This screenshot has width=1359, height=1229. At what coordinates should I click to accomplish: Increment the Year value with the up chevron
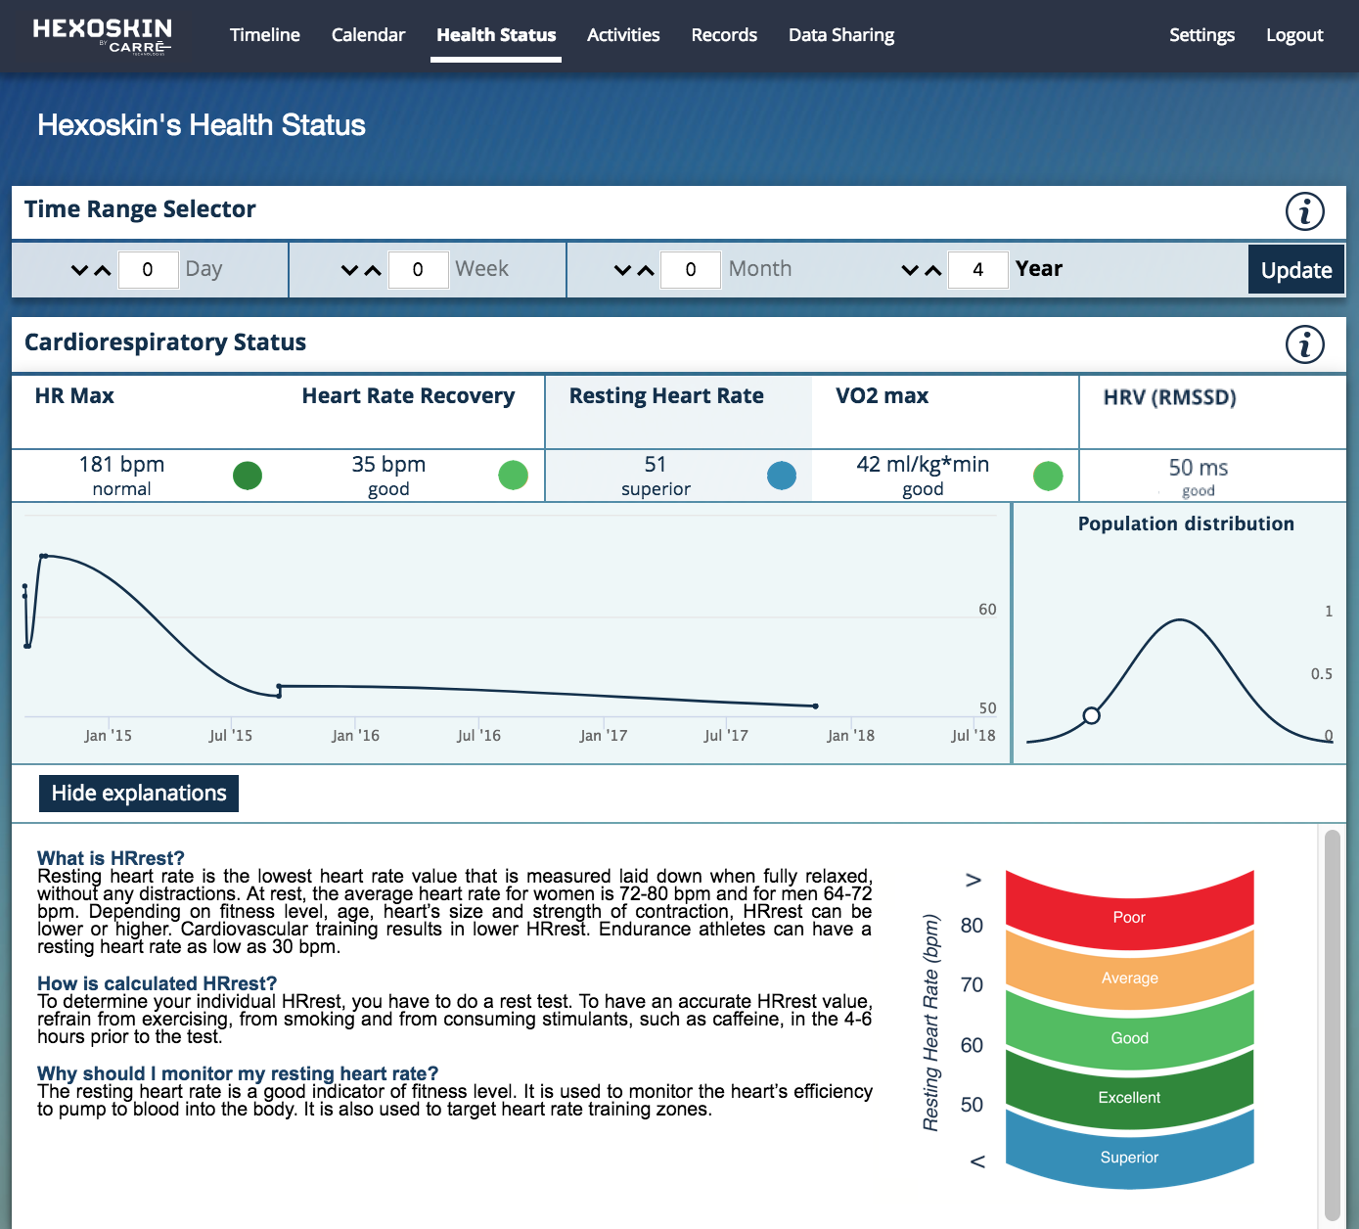(x=934, y=269)
